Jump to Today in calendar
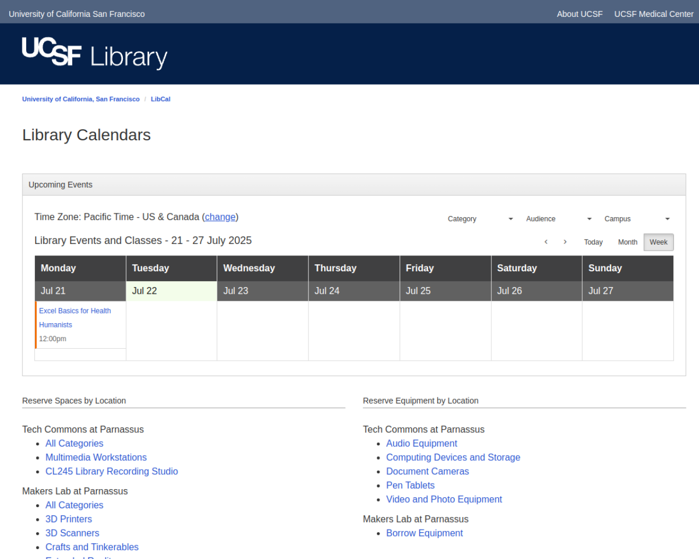Screen dimensions: 699x559 [593, 242]
